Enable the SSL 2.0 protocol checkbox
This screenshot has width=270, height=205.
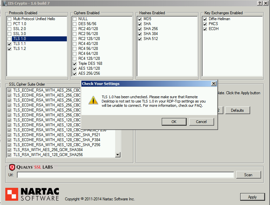pyautogui.click(x=10, y=29)
